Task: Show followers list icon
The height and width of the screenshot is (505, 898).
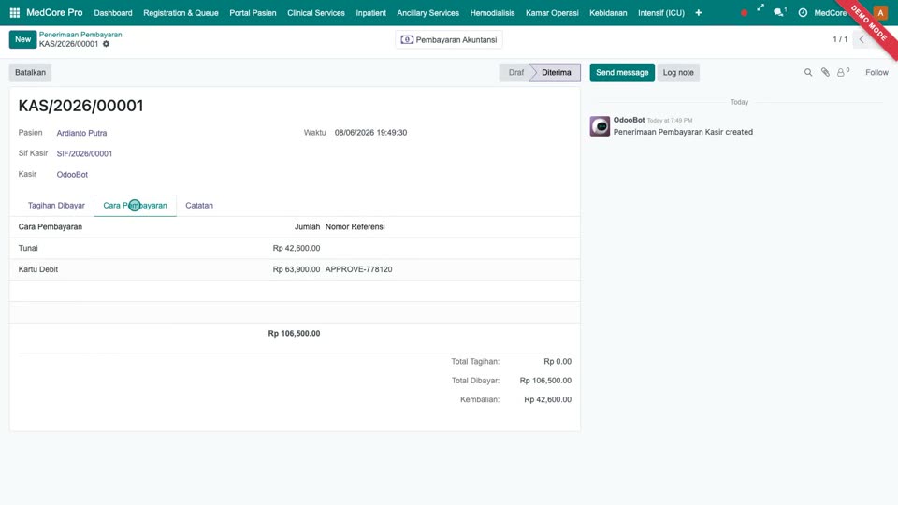Action: click(x=843, y=72)
